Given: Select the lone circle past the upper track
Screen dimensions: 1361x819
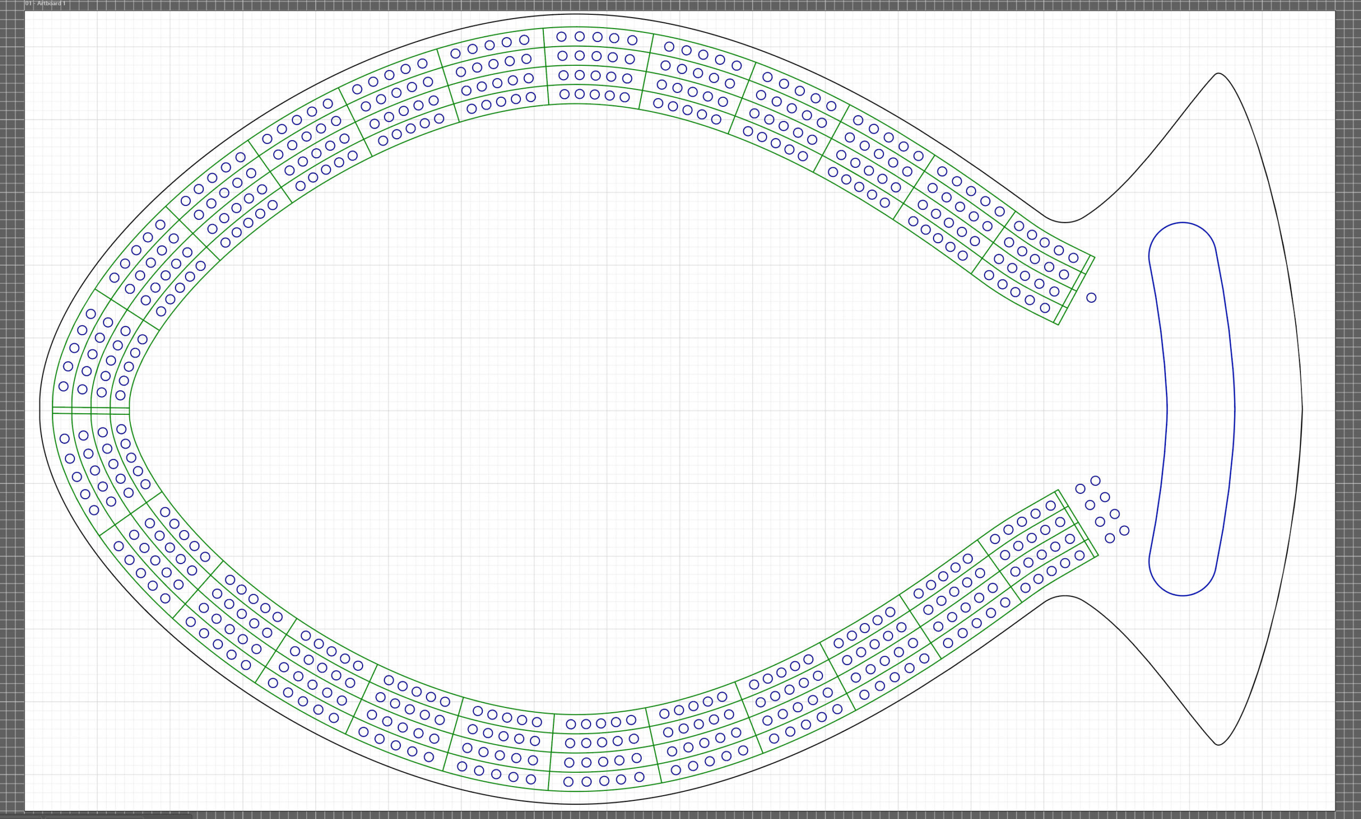Looking at the screenshot, I should pos(1091,297).
